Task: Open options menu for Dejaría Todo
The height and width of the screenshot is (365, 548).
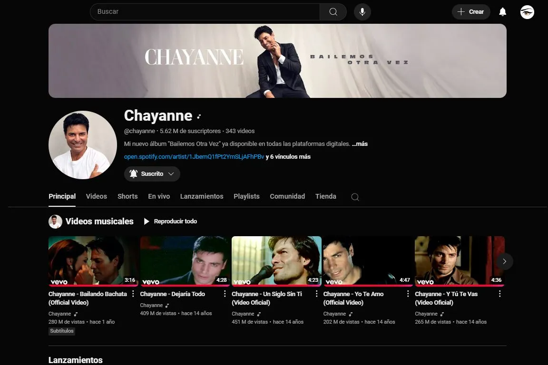Action: coord(225,294)
